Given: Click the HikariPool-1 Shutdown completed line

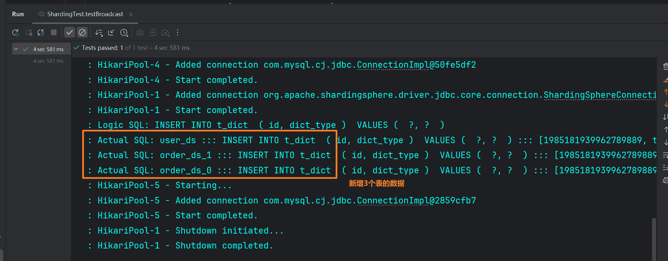Looking at the screenshot, I should click(x=181, y=246).
